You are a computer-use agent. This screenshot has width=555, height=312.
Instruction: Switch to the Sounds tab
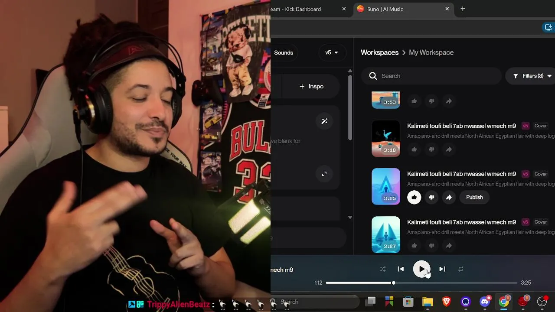pos(284,52)
